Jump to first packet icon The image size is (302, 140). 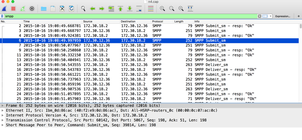coord(121,8)
